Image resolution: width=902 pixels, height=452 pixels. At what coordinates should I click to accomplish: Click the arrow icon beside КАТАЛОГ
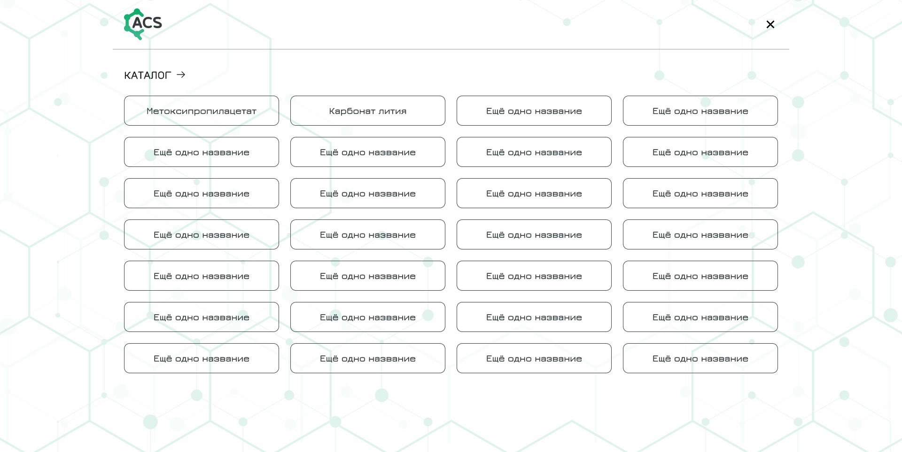(x=181, y=75)
